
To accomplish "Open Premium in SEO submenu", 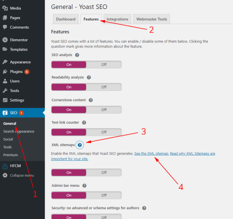I will (x=10, y=155).
